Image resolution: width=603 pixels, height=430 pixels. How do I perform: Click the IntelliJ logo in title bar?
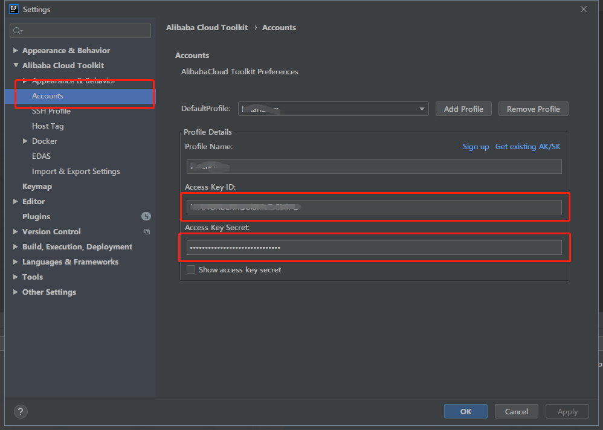(14, 9)
